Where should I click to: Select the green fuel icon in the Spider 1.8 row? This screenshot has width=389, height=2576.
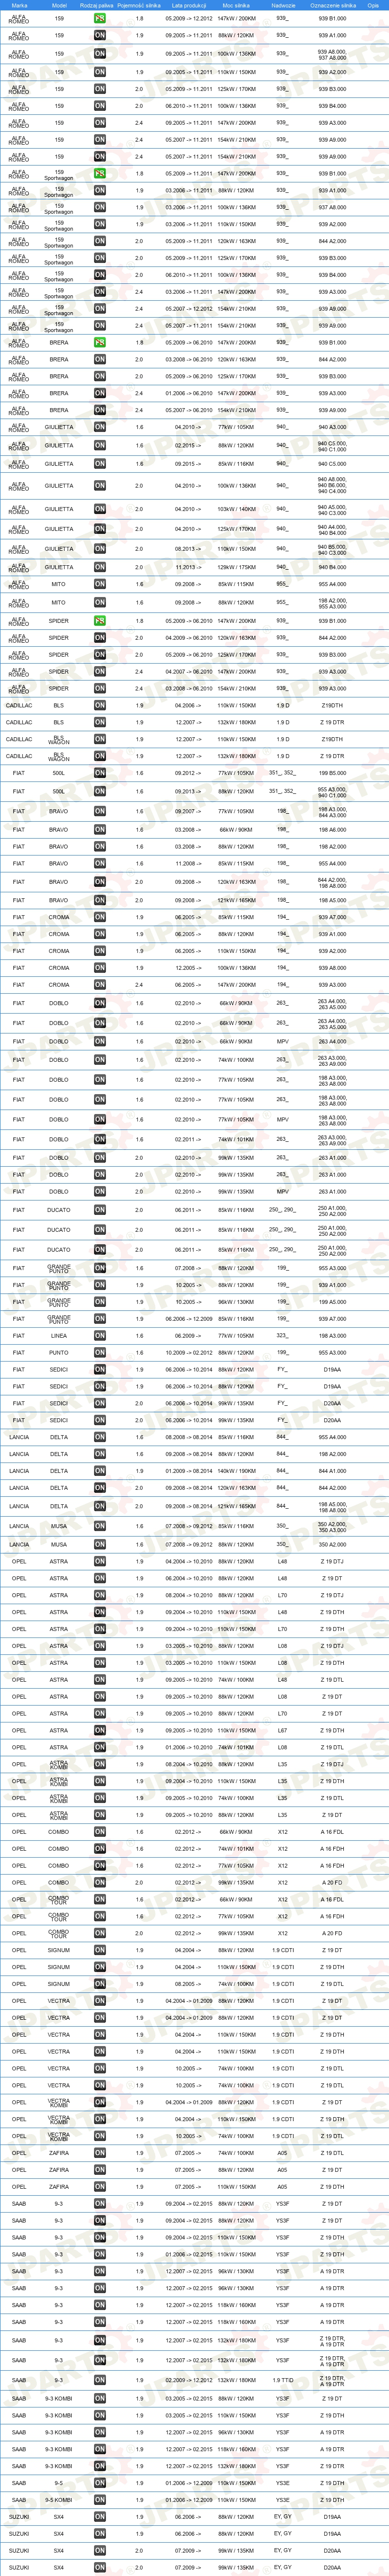(100, 621)
